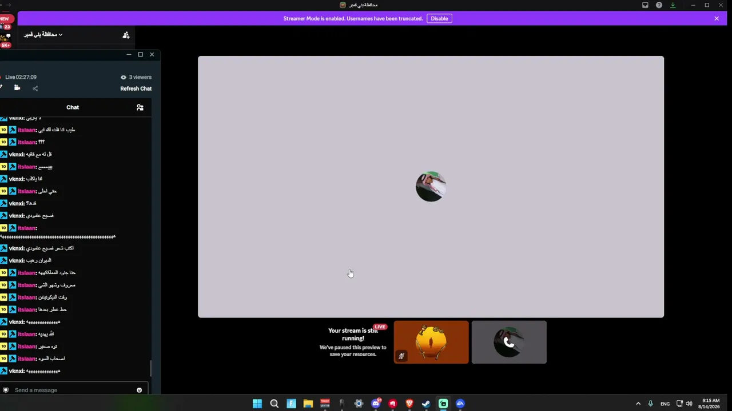Click the emoji icon in message box
This screenshot has width=732, height=411.
(x=139, y=390)
